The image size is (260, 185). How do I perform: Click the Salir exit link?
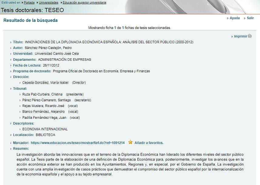coord(250,18)
